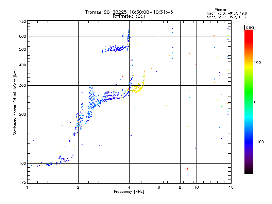Select the "mean, sd,O: -91.3, 19.6" line
The height and width of the screenshot is (204, 272).
click(x=226, y=14)
